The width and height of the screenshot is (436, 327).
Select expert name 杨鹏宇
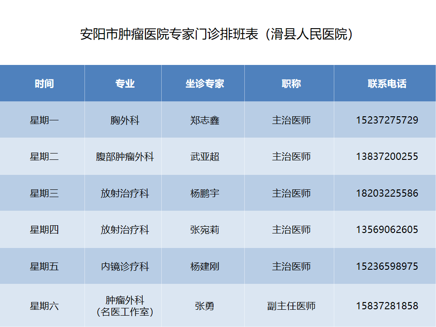coord(205,193)
